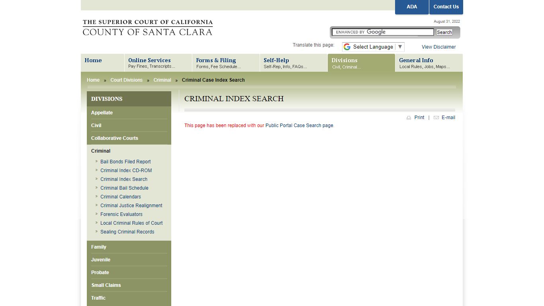Image resolution: width=544 pixels, height=306 pixels.
Task: Open the Collaborative Courts section
Action: (x=115, y=138)
